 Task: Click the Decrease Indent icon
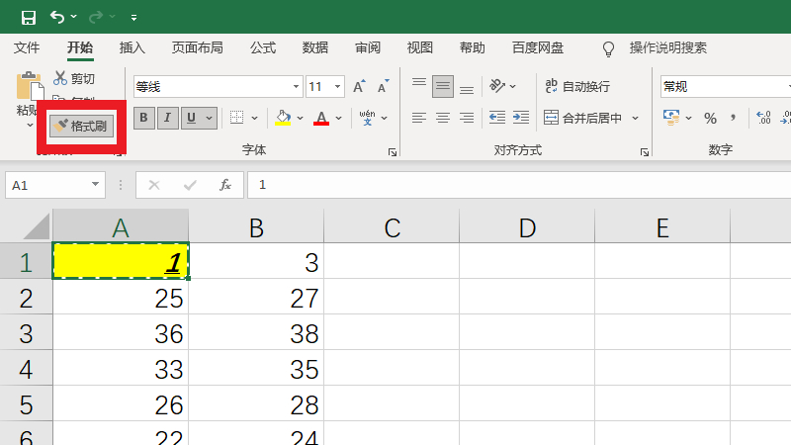497,118
